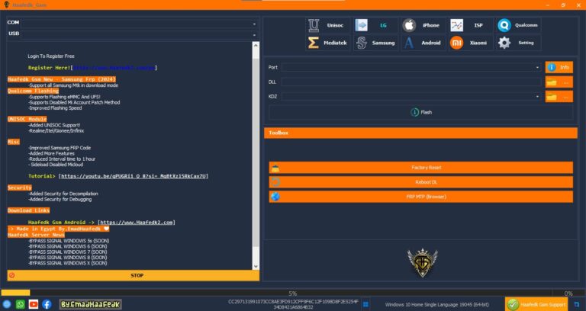Click the 0% secondary progress bar
Screen dimensions: 586x311
[x=568, y=293]
